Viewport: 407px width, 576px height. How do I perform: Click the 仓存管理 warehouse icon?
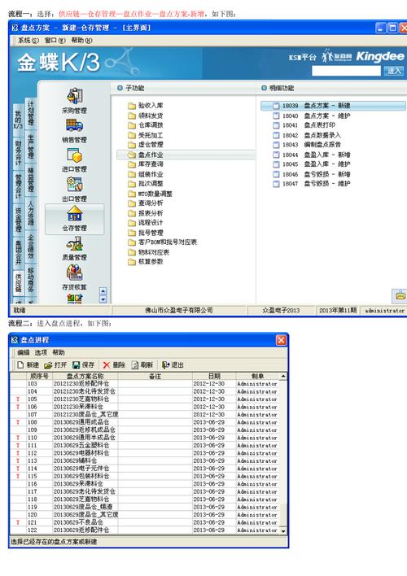[x=75, y=214]
